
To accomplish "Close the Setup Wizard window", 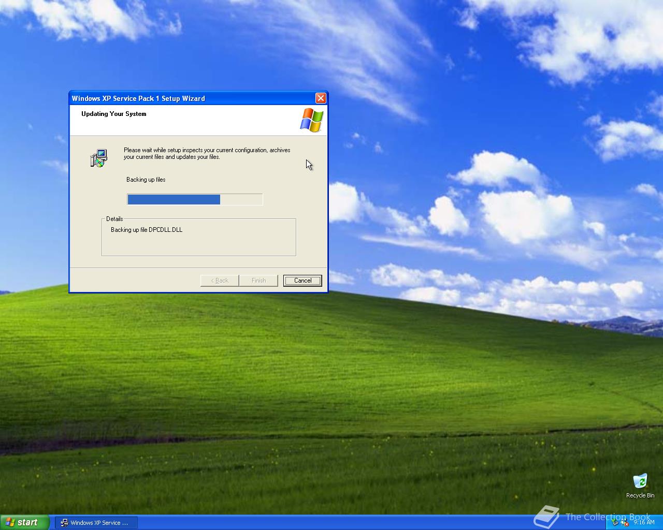I will tap(321, 98).
